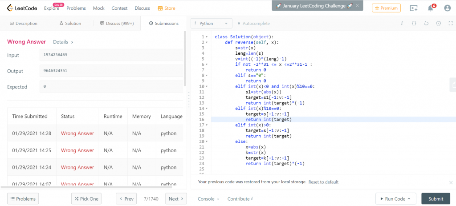Click code line 16 return int(target)

point(269,119)
